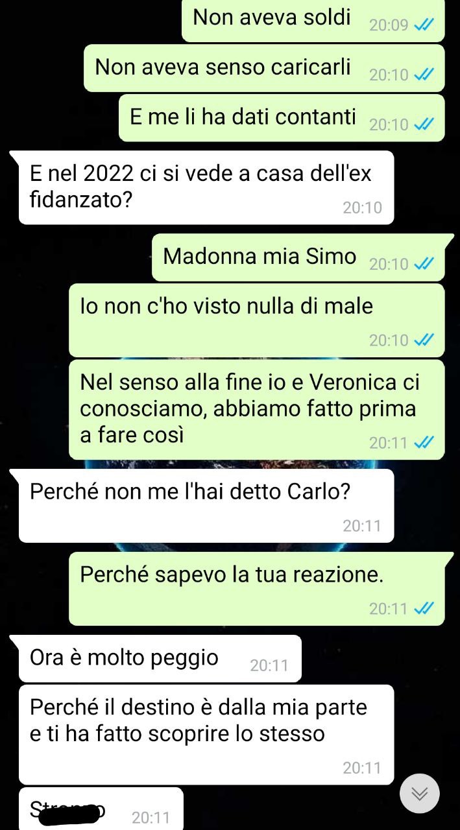
Task: Select message 'Perché il destino è dalla mia parte'
Action: (x=206, y=735)
